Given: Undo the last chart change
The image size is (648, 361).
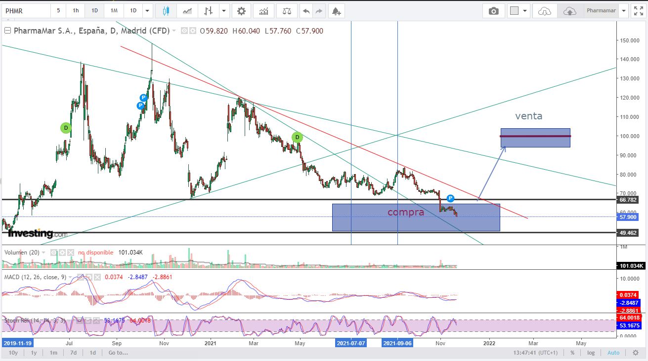Looking at the screenshot, I should pyautogui.click(x=306, y=11).
